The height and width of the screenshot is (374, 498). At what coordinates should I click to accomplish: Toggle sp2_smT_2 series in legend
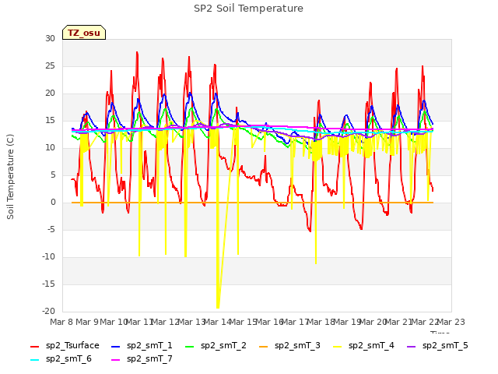(x=216, y=346)
